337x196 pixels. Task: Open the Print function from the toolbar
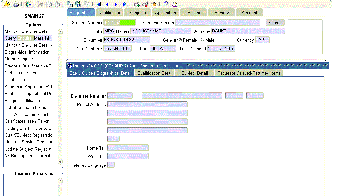(16, 4)
